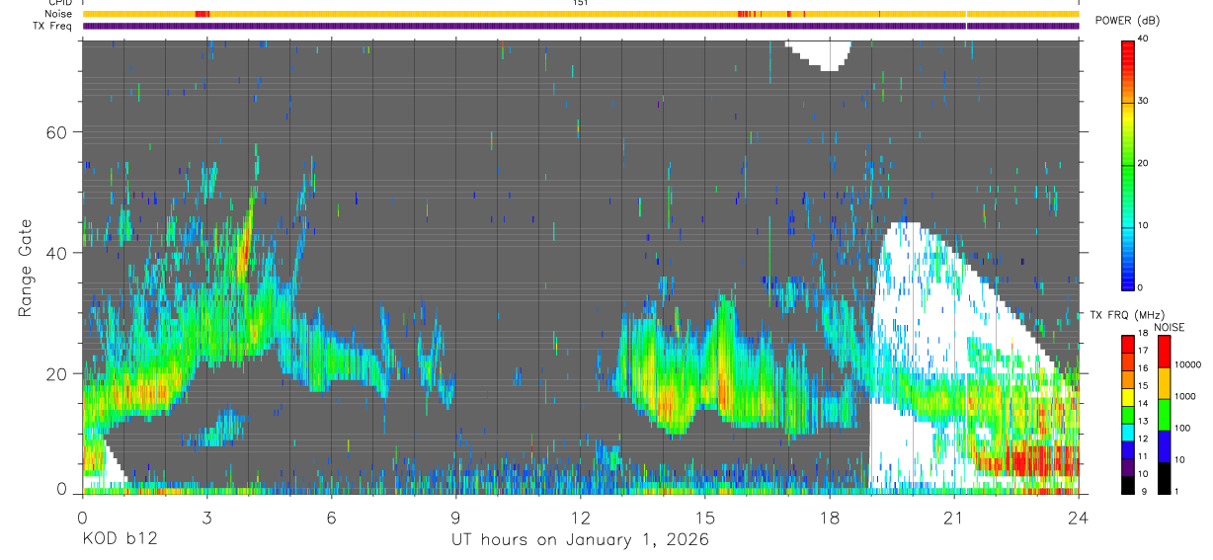This screenshot has width=1213, height=560.
Task: Click the 1000 label on NOISE scale
Action: (x=1184, y=396)
